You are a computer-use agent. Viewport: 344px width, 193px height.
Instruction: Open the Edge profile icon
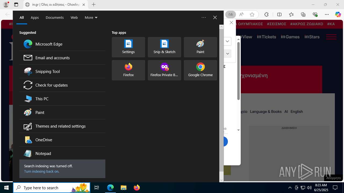tap(6, 5)
